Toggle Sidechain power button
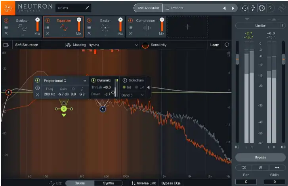The image size is (288, 186). (x=125, y=80)
